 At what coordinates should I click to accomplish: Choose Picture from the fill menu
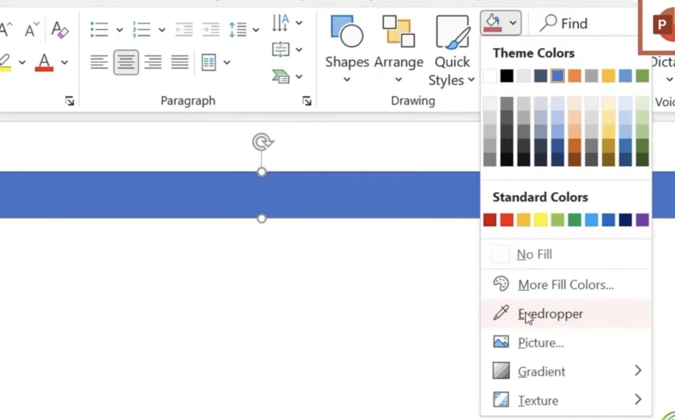[541, 343]
